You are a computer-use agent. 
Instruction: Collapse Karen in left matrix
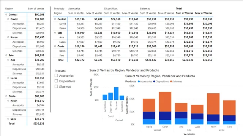coord(8,37)
